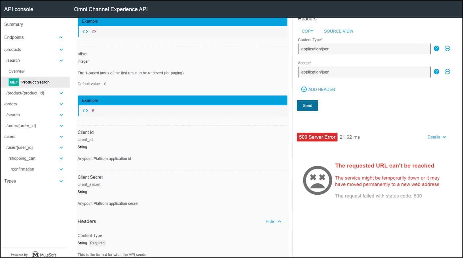The width and height of the screenshot is (463, 258).
Task: Click the Accept header input field
Action: tap(364, 72)
